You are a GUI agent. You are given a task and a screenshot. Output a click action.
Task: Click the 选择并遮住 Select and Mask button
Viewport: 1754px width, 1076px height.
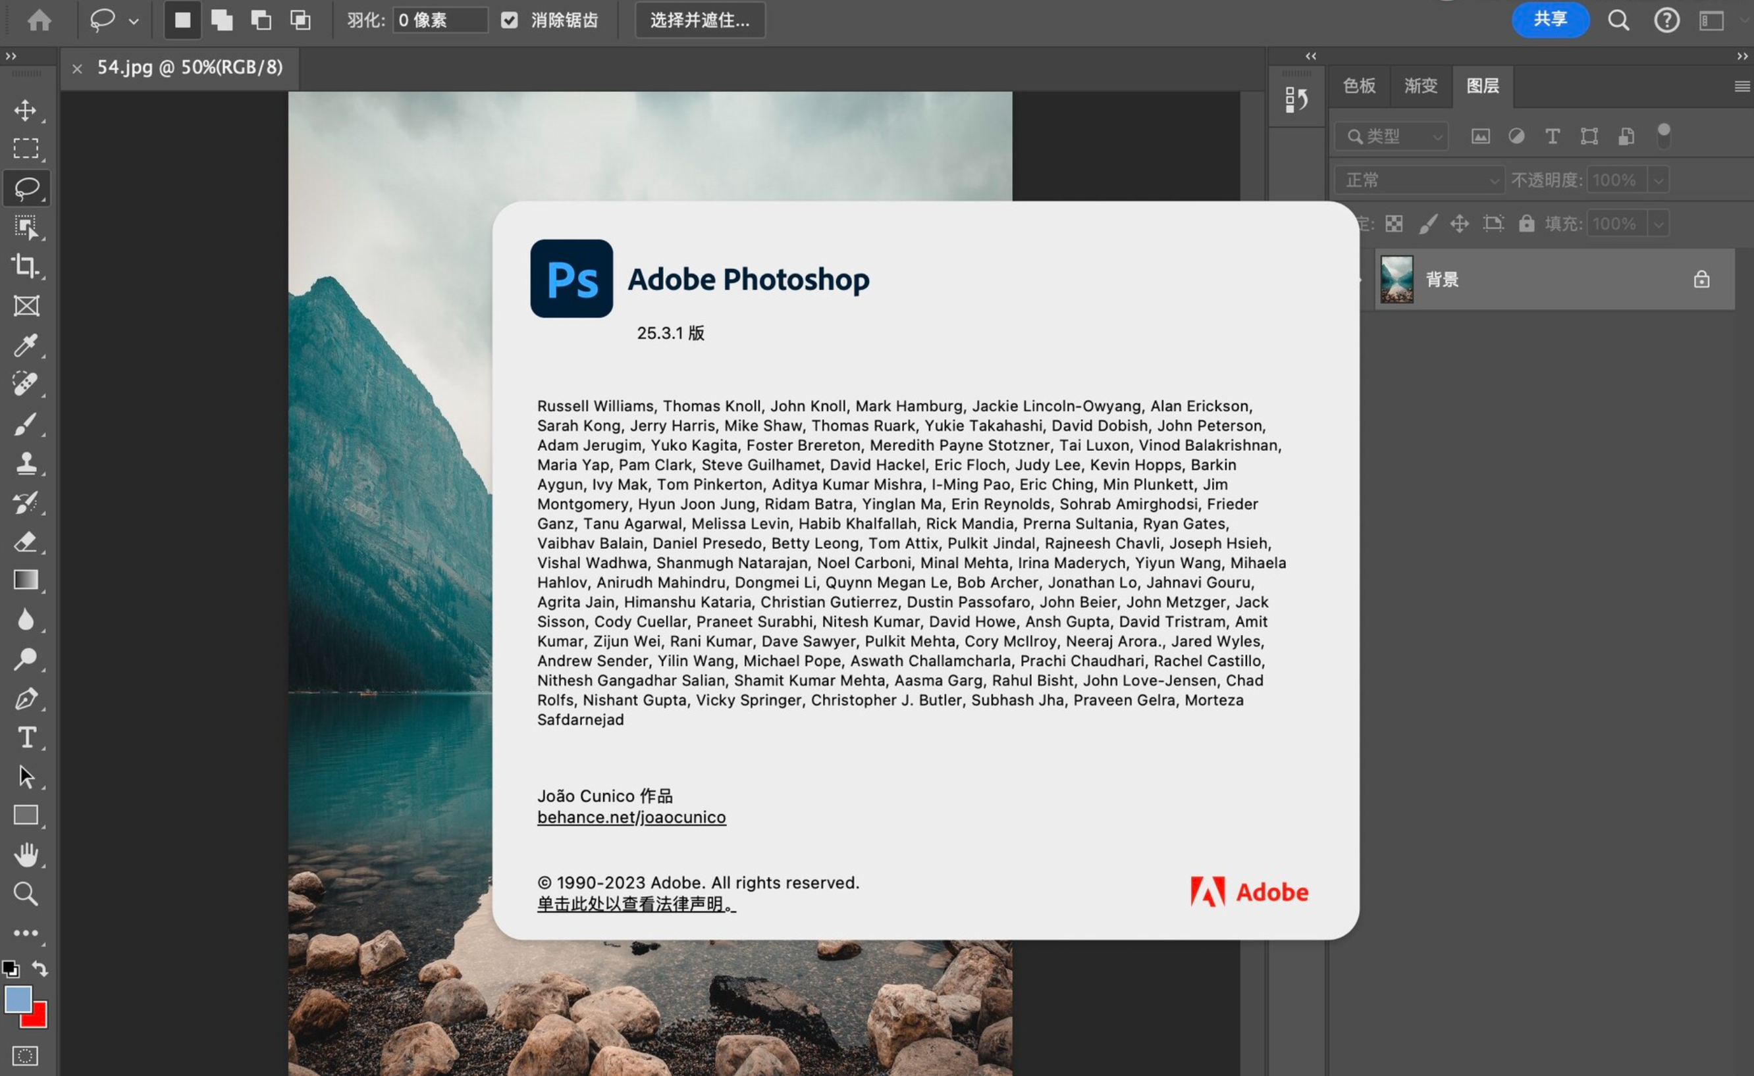pyautogui.click(x=700, y=20)
